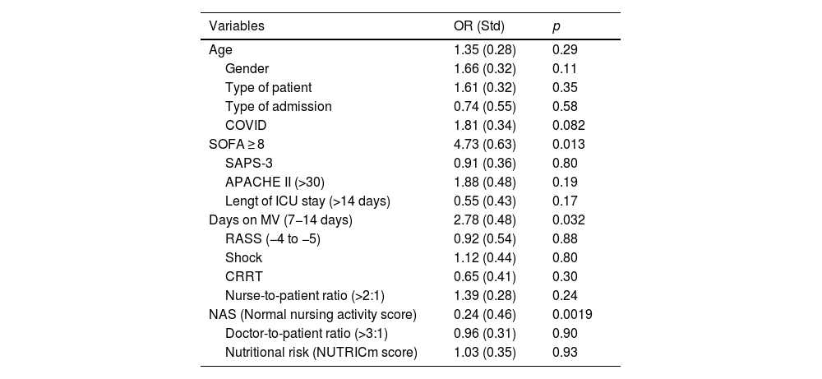Select the Age row label
The image size is (822, 379).
coord(221,49)
